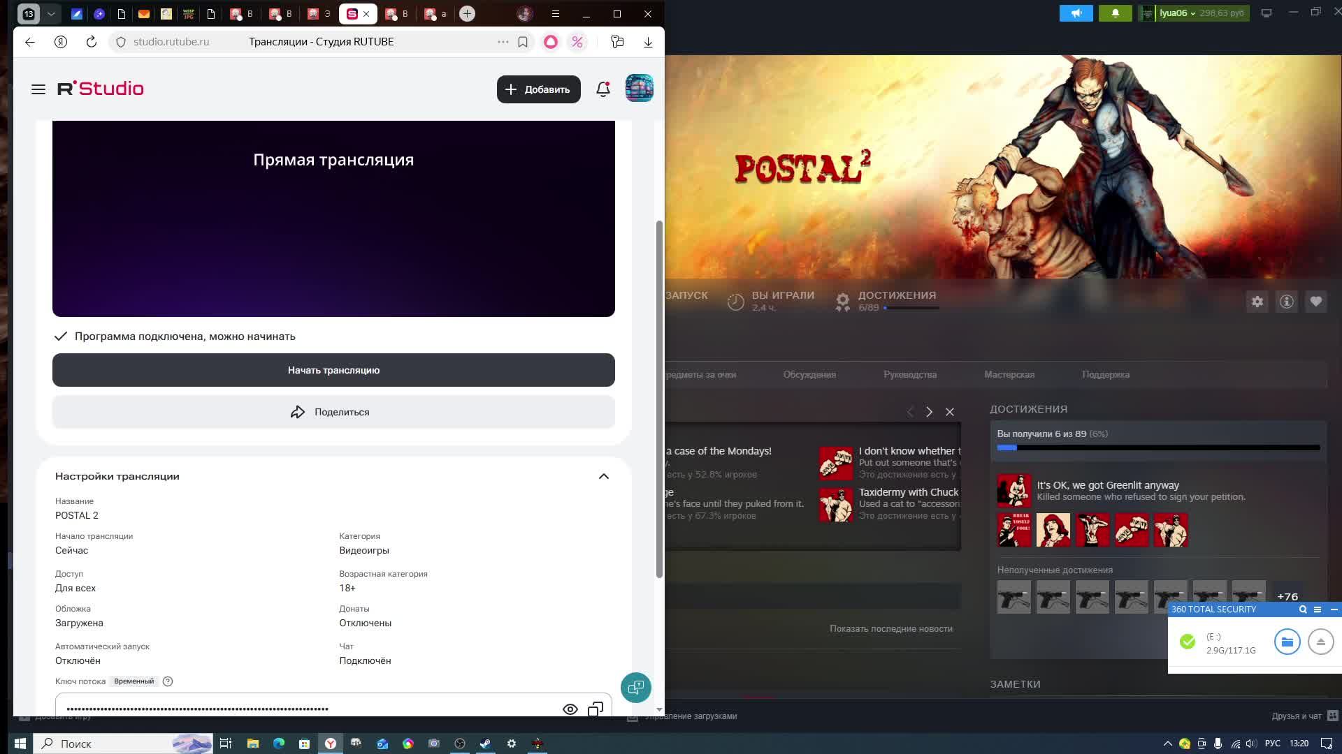Open the Мастерская tab in Steam

(1009, 375)
